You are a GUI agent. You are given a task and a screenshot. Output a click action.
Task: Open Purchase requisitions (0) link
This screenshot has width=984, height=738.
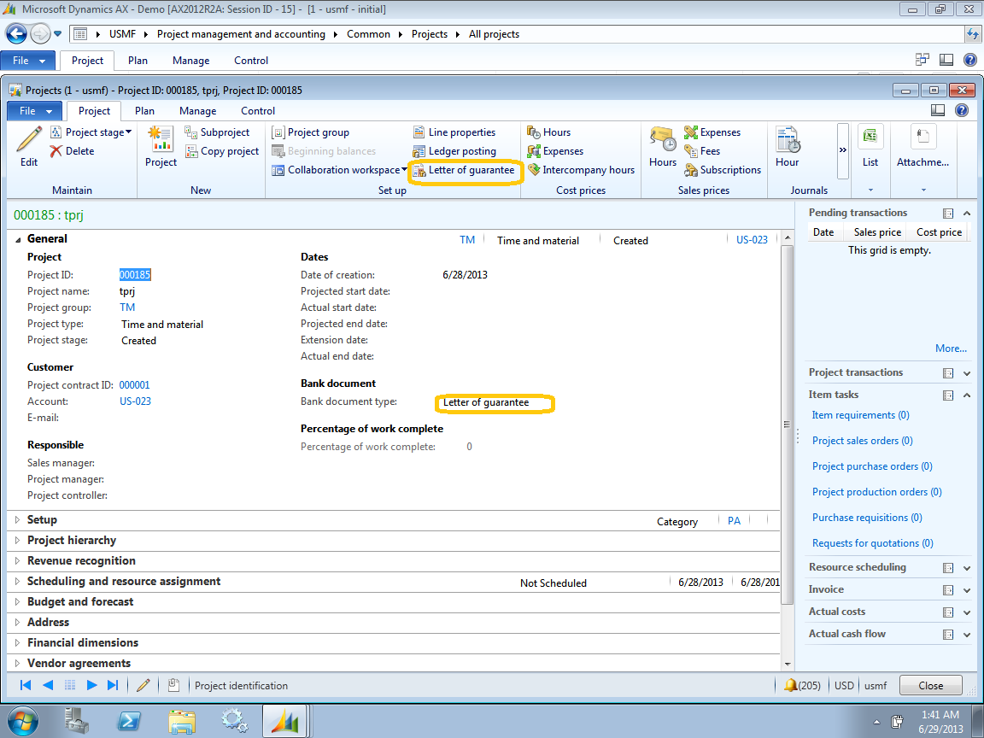[867, 518]
